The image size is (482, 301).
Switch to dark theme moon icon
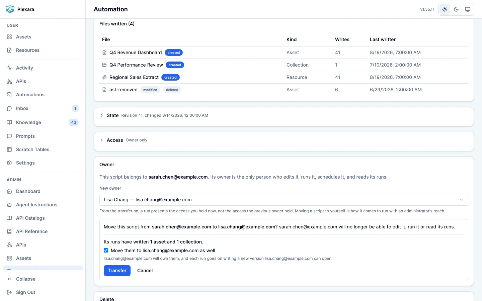[x=456, y=9]
